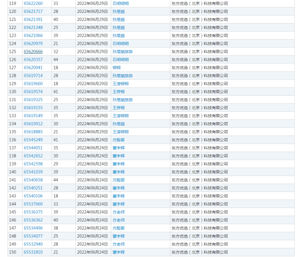Open registration number 65544051
This screenshot has height=257, width=298.
point(33,148)
